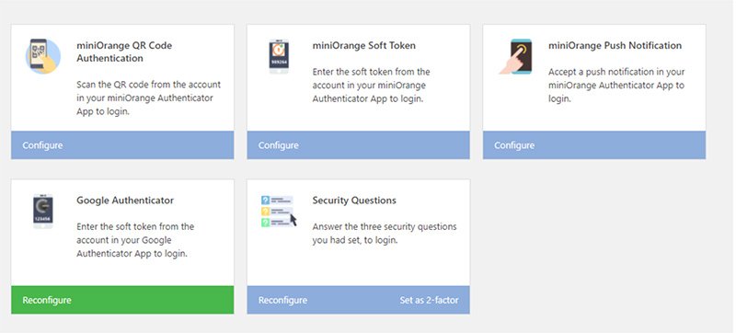
Task: Click the QR code scan description text
Action: coord(148,98)
